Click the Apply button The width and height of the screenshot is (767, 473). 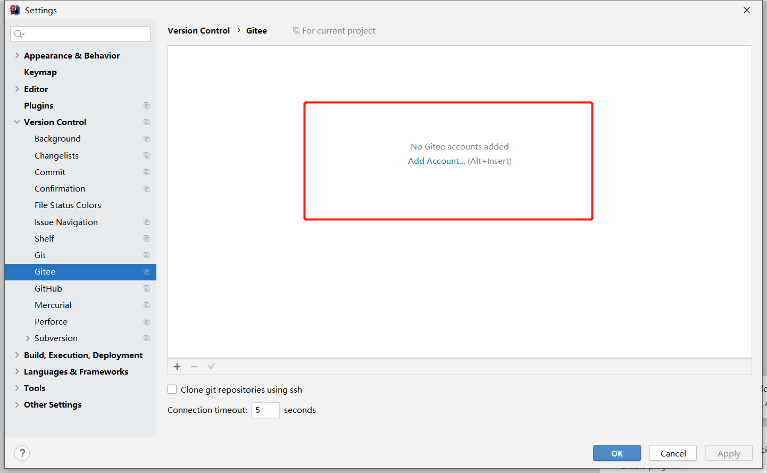[x=729, y=453]
